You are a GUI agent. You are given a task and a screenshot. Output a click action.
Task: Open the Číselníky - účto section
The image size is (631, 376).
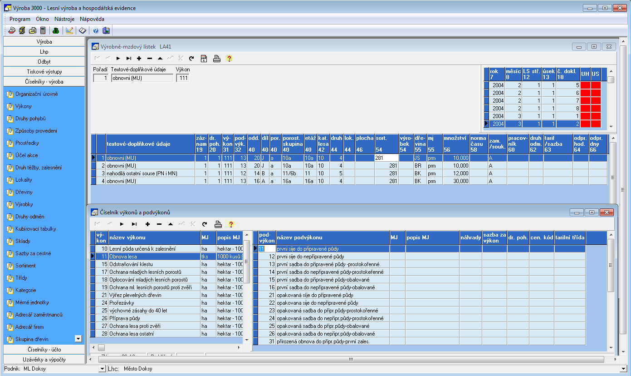[44, 349]
